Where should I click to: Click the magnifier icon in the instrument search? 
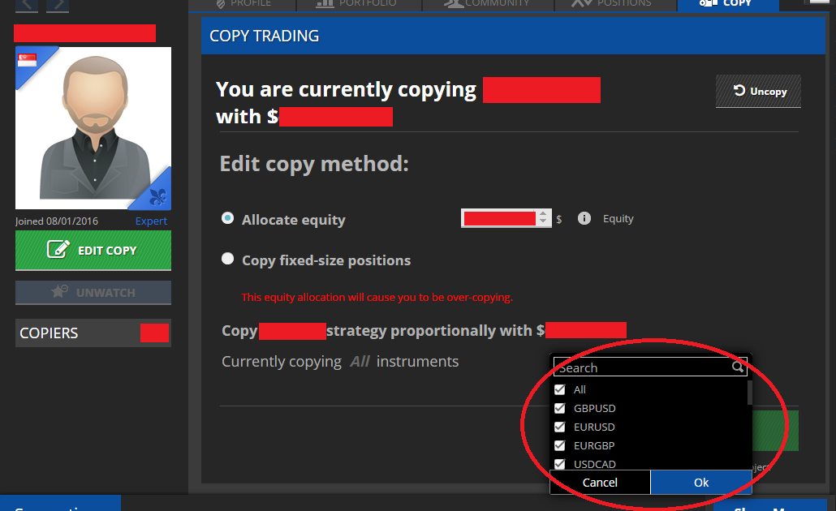click(x=737, y=367)
